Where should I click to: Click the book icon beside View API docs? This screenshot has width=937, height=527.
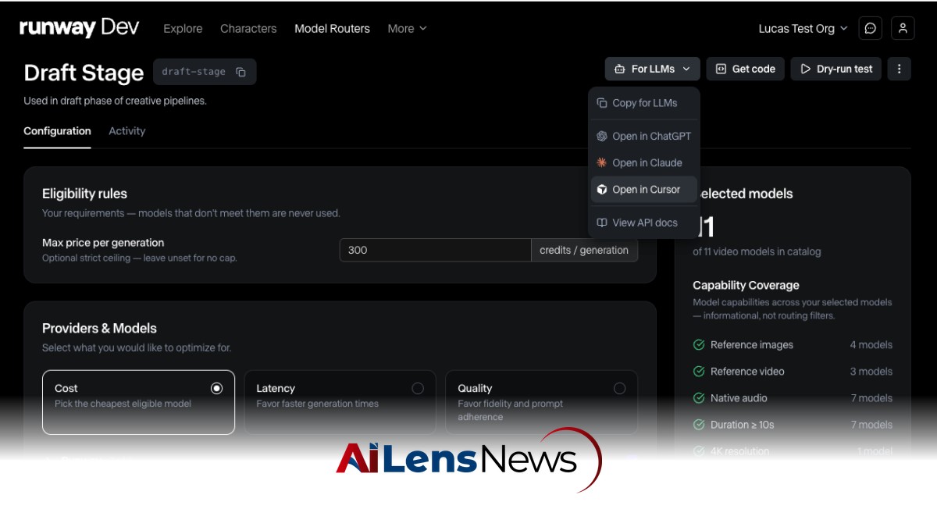point(602,223)
